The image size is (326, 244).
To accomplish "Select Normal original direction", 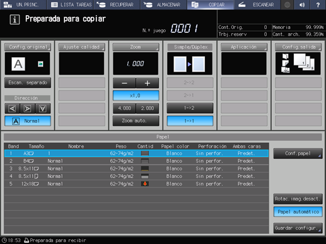I will pyautogui.click(x=28, y=121).
